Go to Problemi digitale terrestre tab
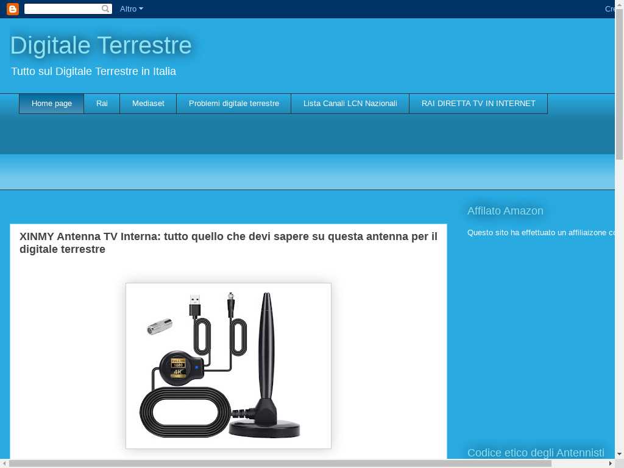Image resolution: width=624 pixels, height=468 pixels. (x=233, y=104)
